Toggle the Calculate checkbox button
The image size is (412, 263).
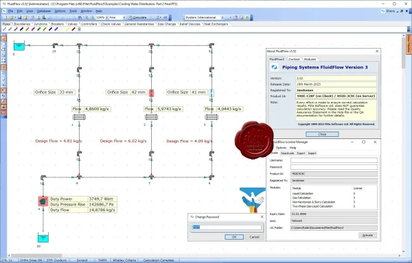137,18
